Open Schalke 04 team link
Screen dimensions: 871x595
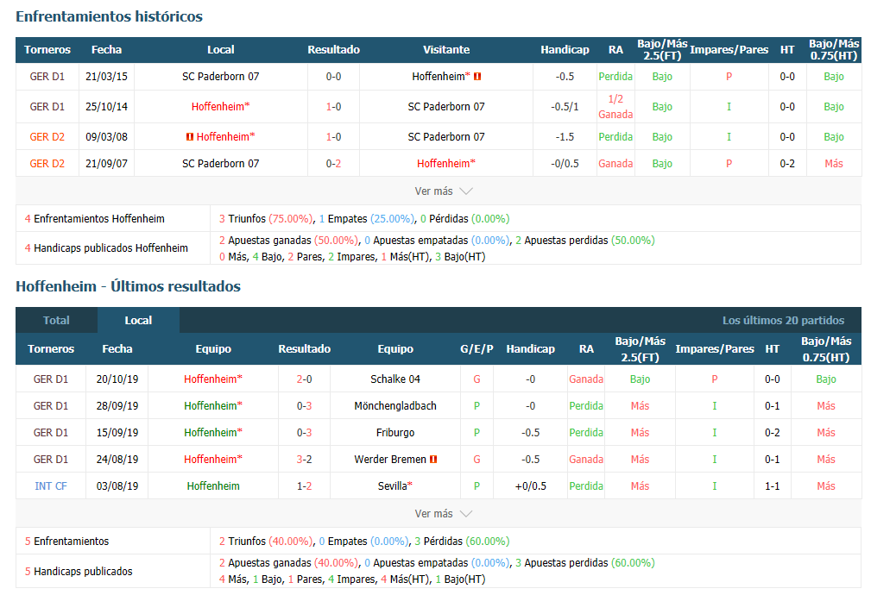tap(395, 379)
